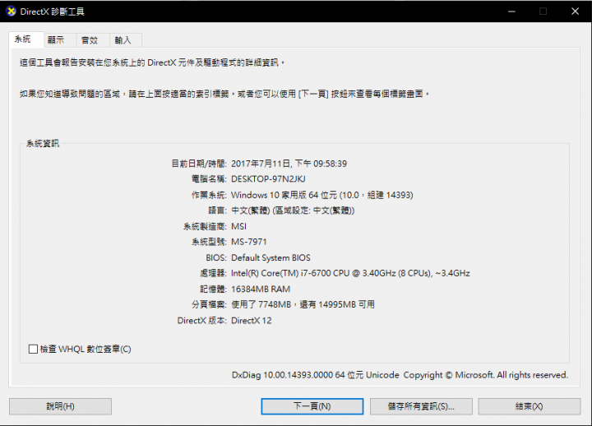Screen dimensions: 592x426
Task: Click the 語言 label
Action: [217, 211]
